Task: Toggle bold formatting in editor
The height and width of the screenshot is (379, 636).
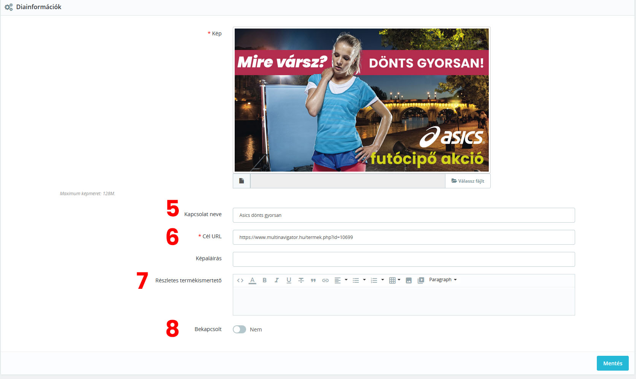Action: coord(264,280)
